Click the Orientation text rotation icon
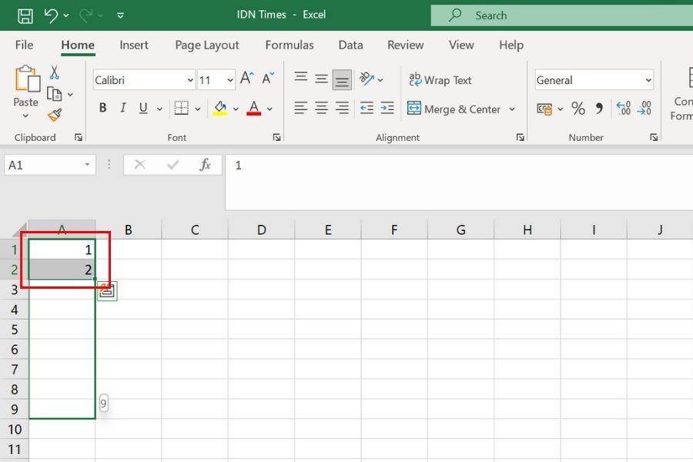This screenshot has height=462, width=693. (x=367, y=79)
